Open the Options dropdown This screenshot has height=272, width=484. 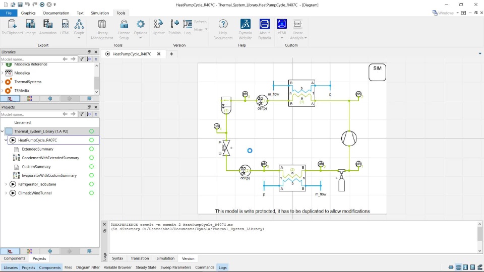coord(141,30)
